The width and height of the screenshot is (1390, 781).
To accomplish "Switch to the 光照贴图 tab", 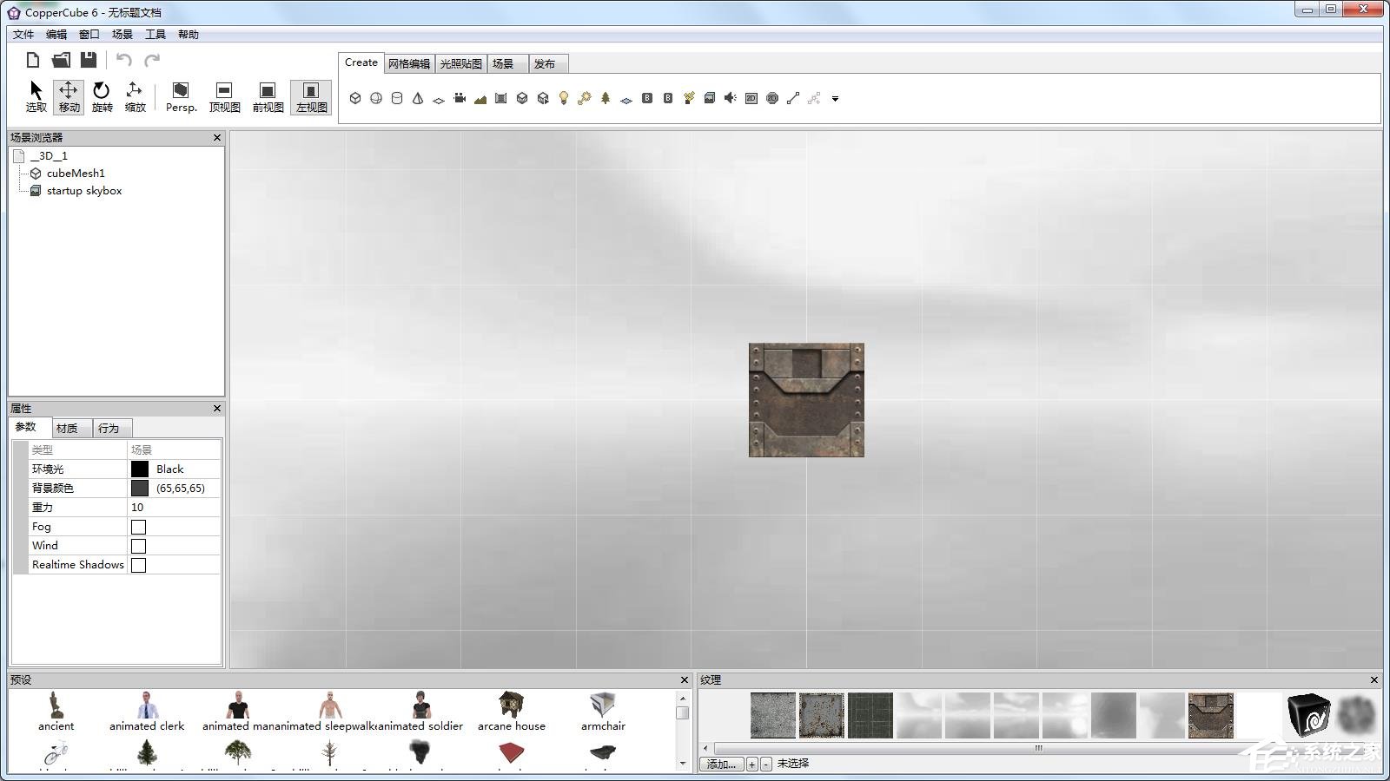I will click(x=460, y=64).
